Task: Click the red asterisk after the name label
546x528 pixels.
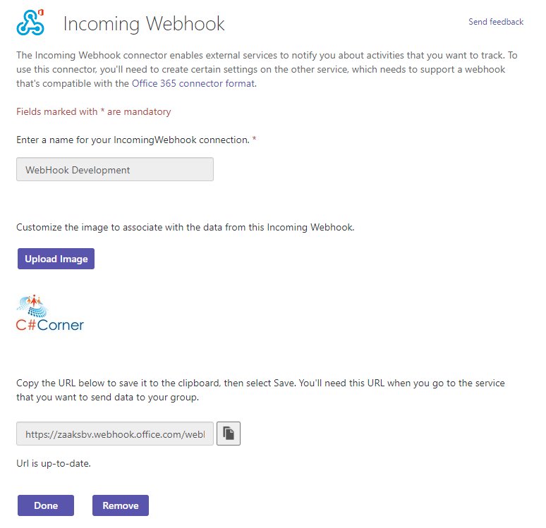Action: (x=254, y=139)
